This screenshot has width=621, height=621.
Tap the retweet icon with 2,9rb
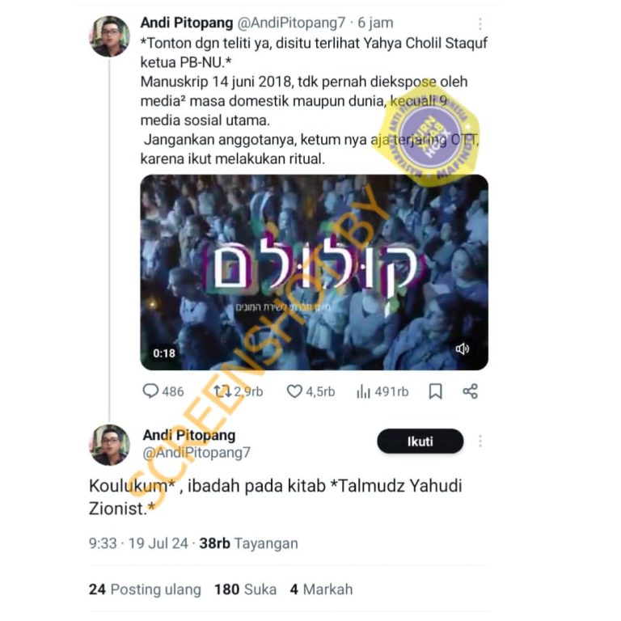click(x=222, y=391)
